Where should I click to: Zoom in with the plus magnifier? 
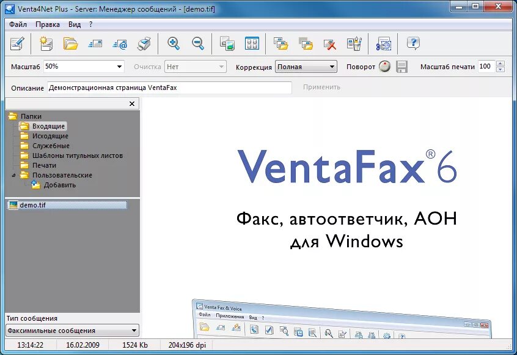[x=174, y=43]
